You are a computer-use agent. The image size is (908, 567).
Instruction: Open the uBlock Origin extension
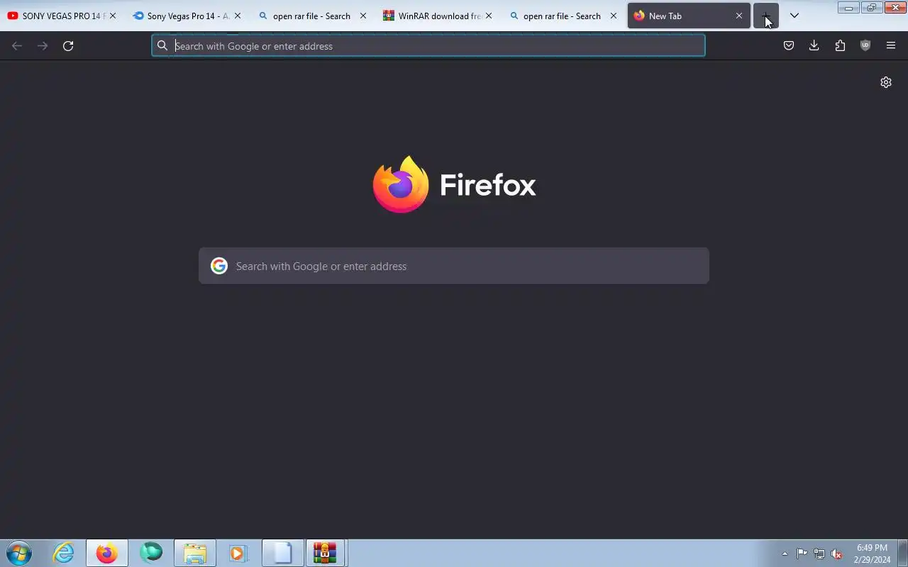point(865,46)
